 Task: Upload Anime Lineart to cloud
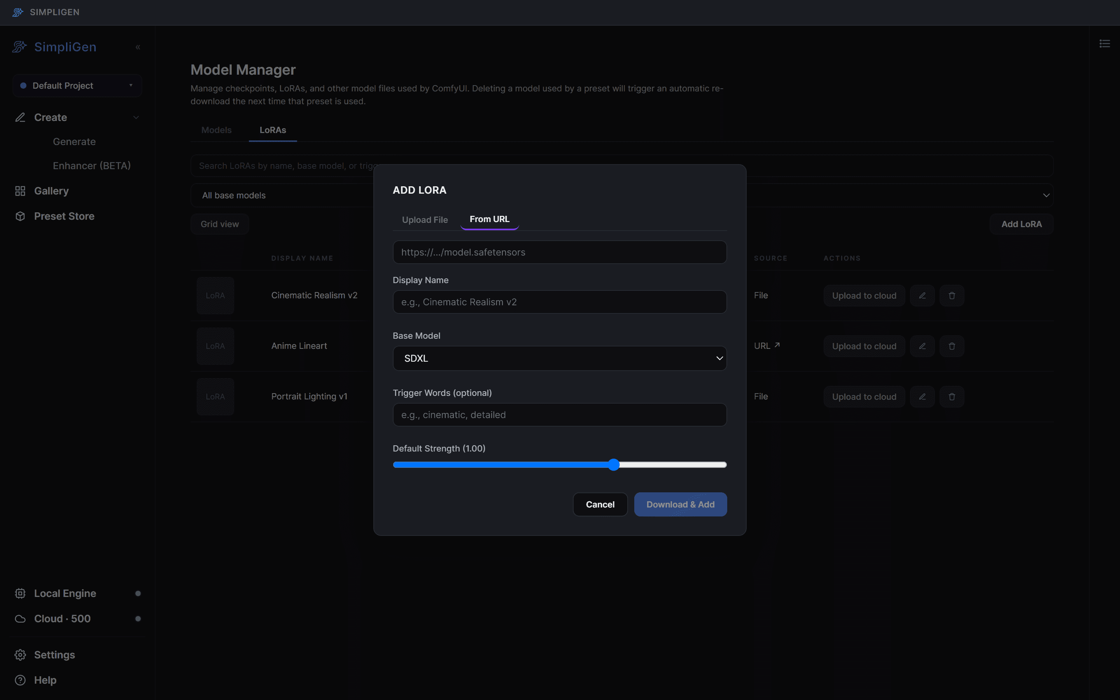[864, 346]
